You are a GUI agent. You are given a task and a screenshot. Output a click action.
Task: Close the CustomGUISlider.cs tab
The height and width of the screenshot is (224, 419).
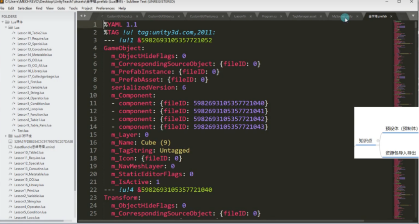(179, 17)
